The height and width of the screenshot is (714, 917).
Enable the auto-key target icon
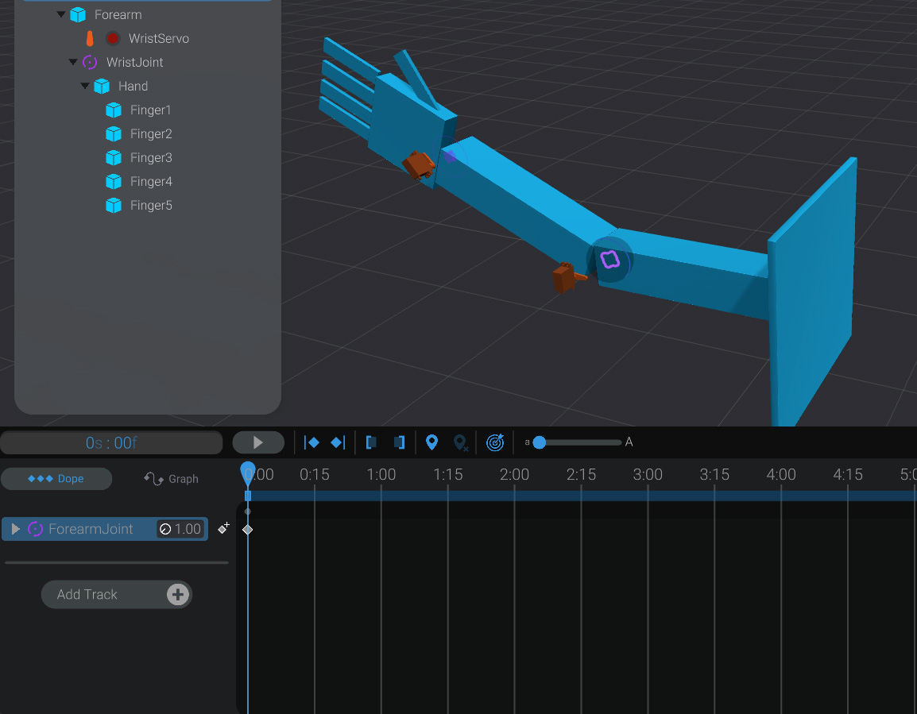tap(495, 442)
